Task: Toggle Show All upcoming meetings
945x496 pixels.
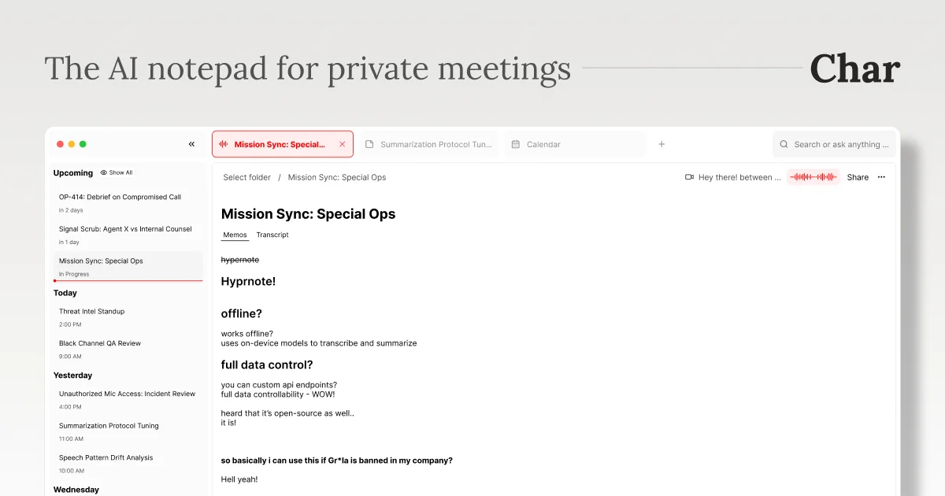Action: point(117,172)
